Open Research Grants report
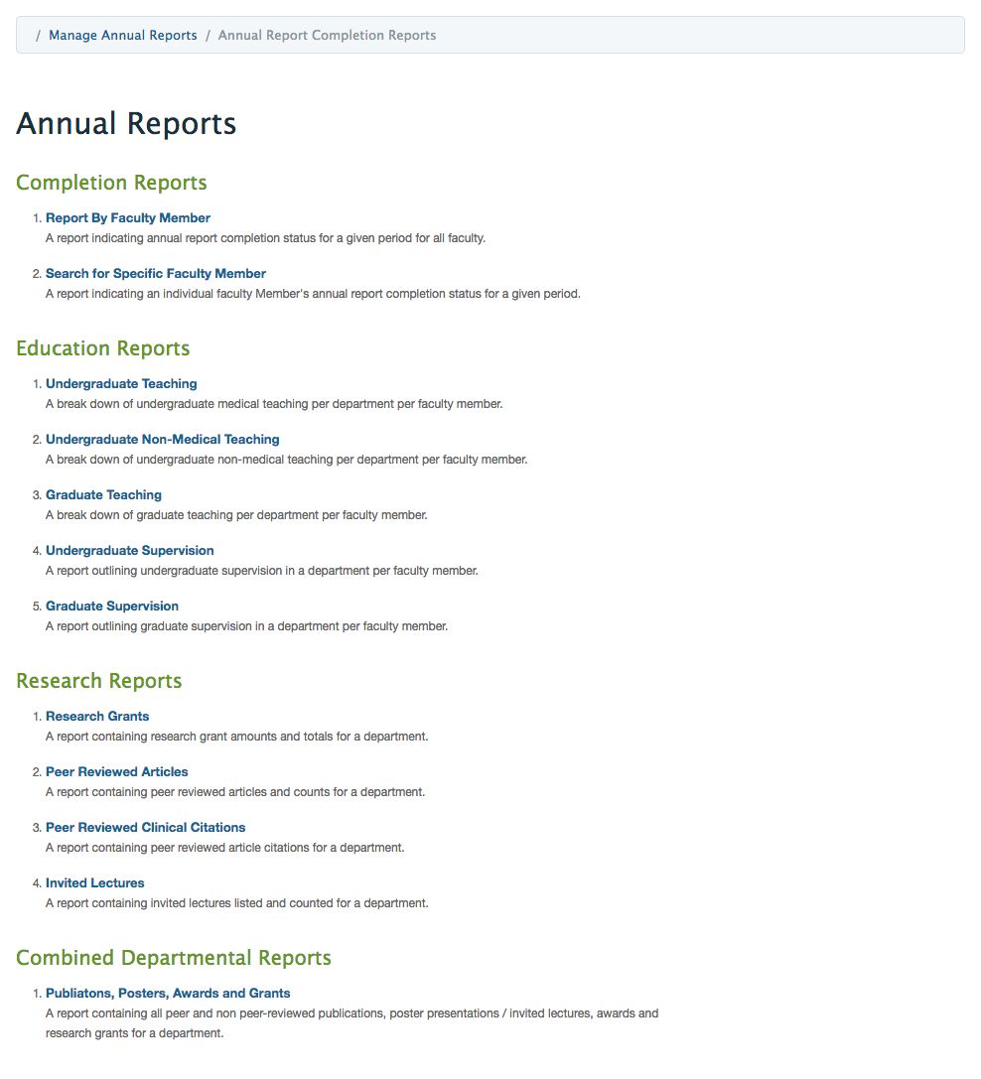The width and height of the screenshot is (981, 1079). [x=97, y=717]
